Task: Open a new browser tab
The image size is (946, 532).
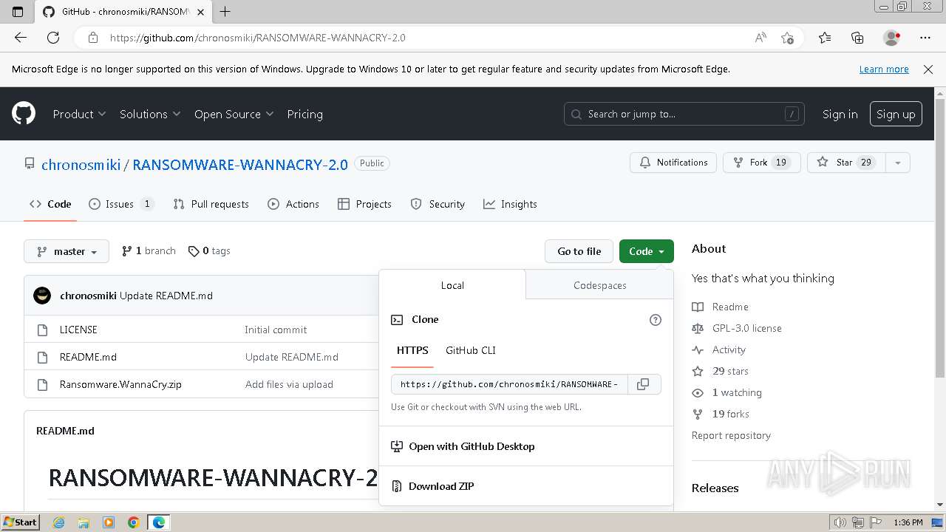Action: [225, 11]
